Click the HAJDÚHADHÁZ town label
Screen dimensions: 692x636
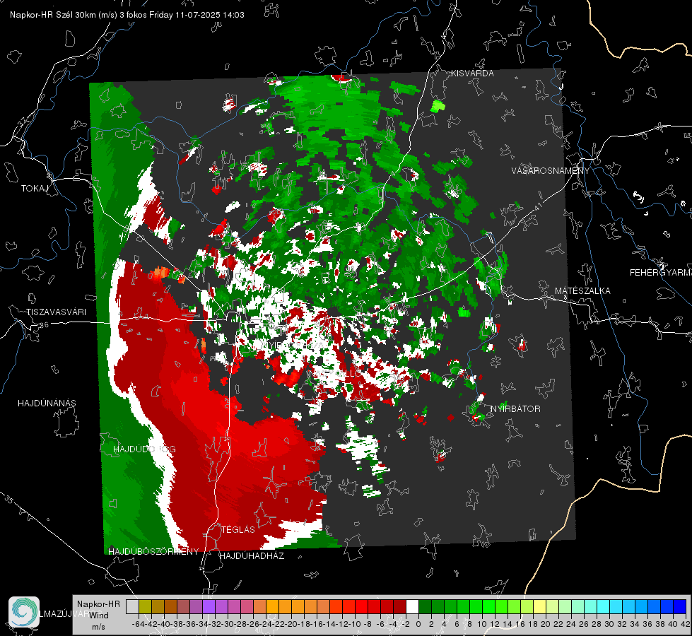pyautogui.click(x=252, y=556)
